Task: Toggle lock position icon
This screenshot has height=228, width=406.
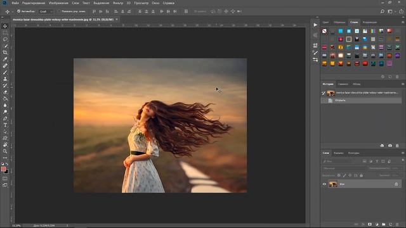Action: (350, 175)
